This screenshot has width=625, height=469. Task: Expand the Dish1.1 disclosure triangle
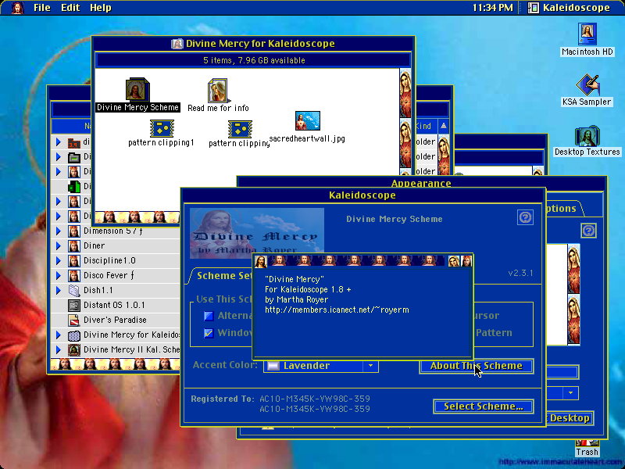tap(59, 290)
